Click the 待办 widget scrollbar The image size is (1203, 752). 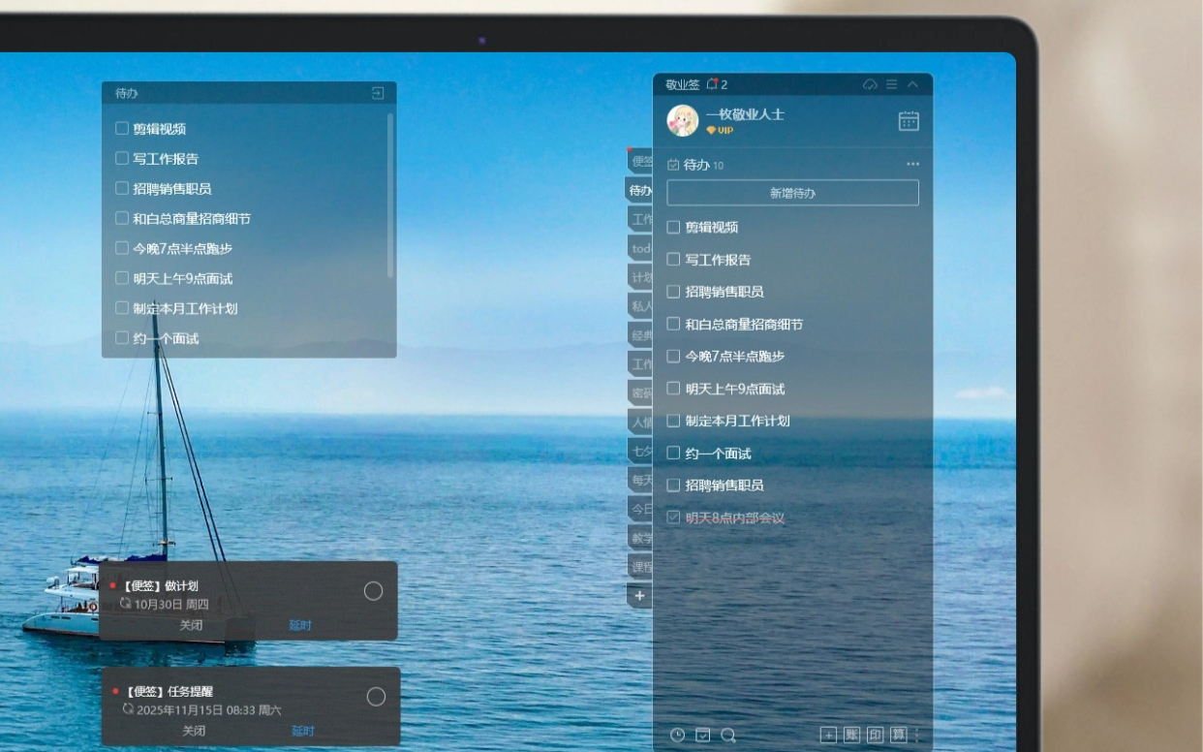[x=390, y=194]
